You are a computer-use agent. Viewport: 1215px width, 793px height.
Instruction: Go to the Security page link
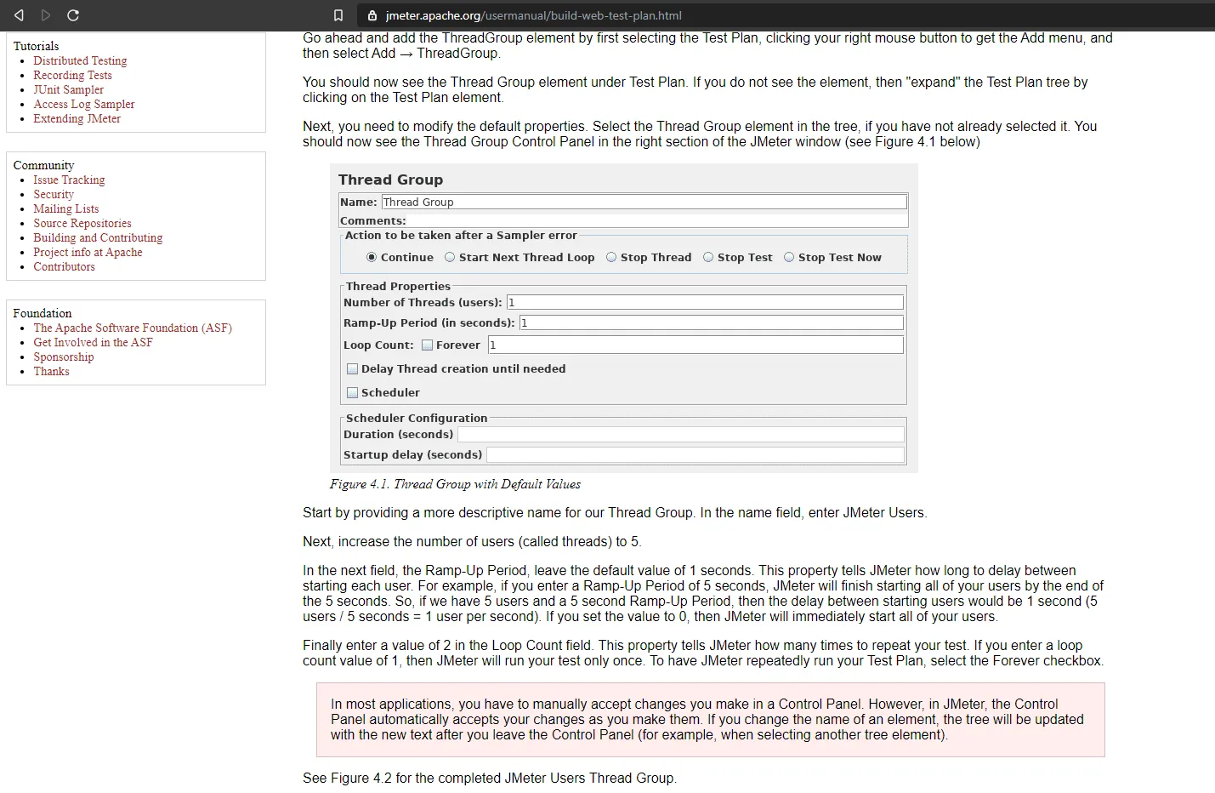click(x=54, y=194)
